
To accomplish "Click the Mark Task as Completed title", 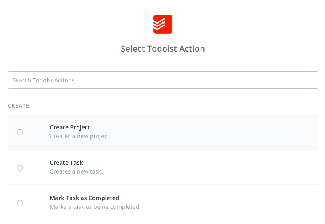I will click(x=85, y=198).
